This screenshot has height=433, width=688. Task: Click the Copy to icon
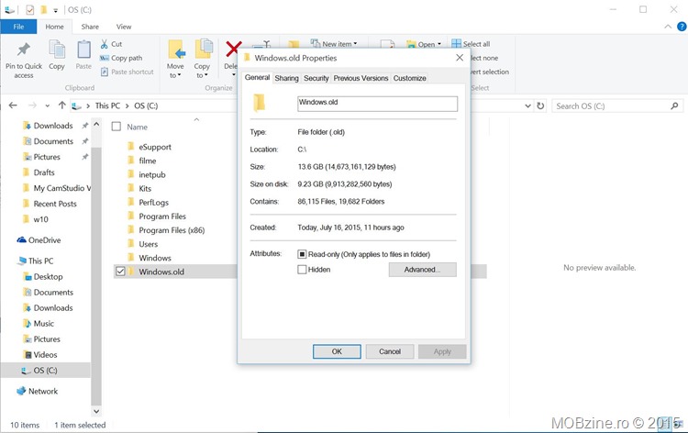click(x=204, y=50)
